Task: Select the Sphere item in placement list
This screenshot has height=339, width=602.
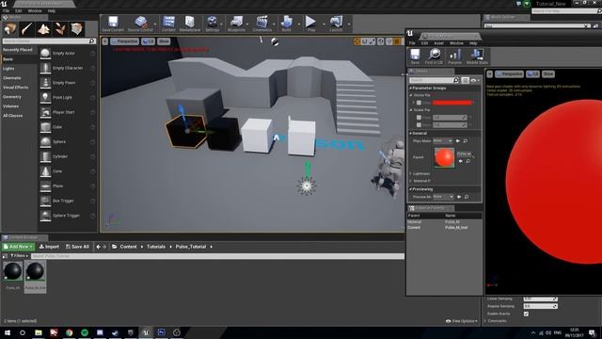Action: pos(67,141)
